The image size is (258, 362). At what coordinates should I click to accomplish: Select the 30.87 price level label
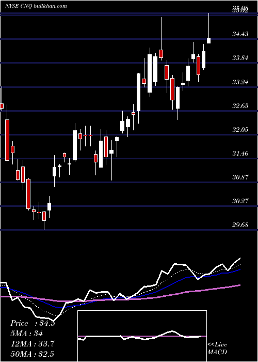pos(240,177)
